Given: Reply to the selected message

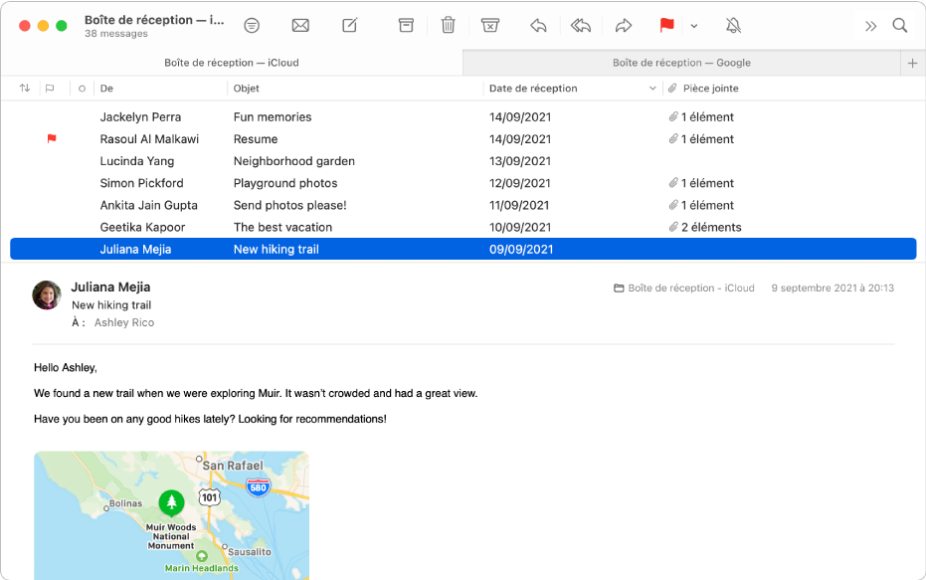Looking at the screenshot, I should pyautogui.click(x=538, y=25).
